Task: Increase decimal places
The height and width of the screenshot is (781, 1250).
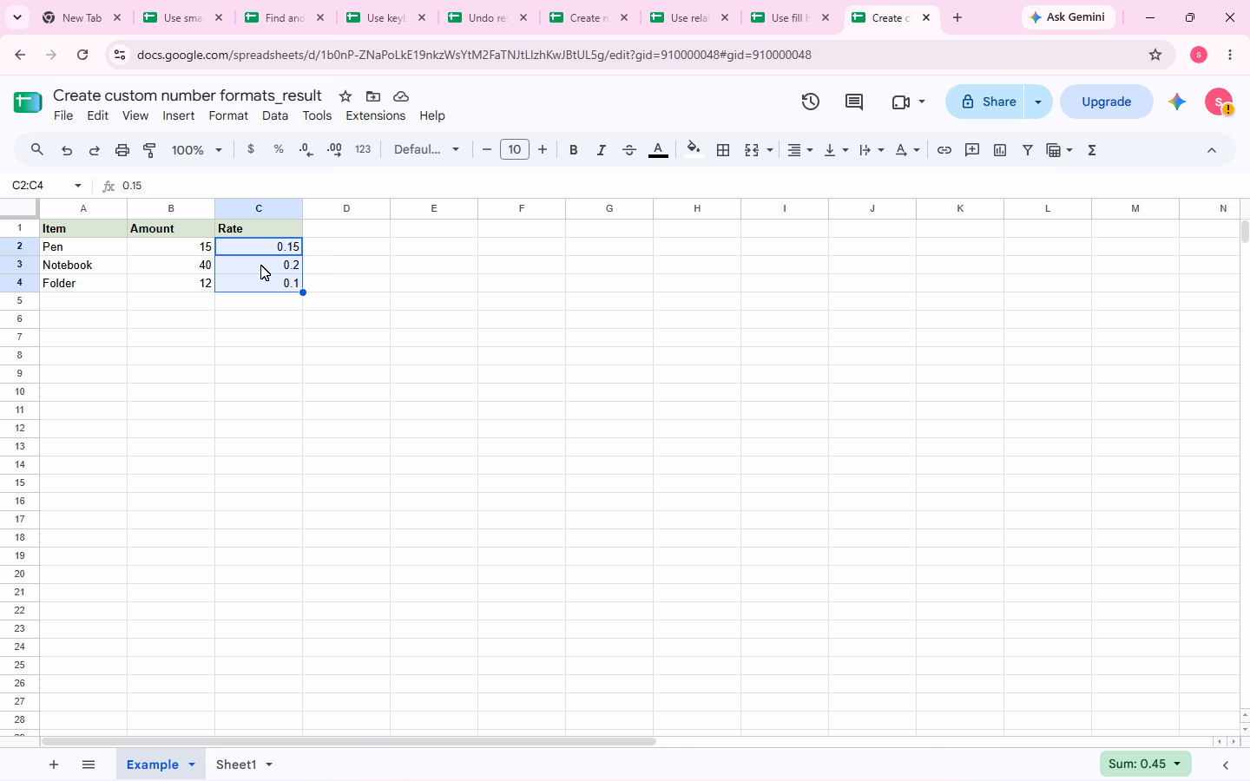Action: click(x=334, y=150)
